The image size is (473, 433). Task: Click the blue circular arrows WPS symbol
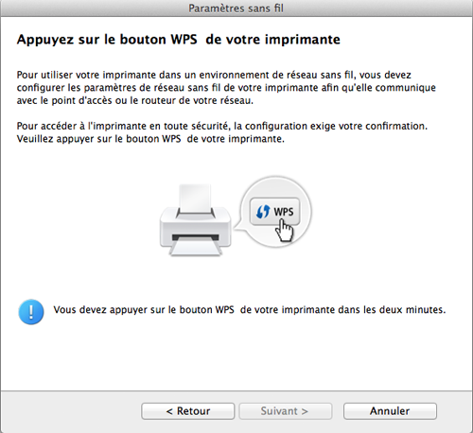coord(263,212)
